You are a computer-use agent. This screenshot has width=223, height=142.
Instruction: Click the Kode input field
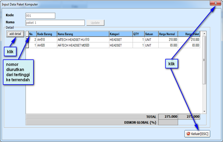pyautogui.click(x=40, y=16)
